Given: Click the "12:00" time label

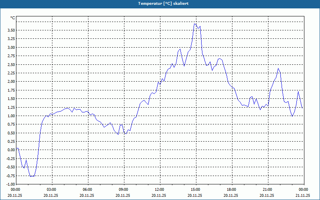Looking at the screenshot, I should click(159, 190).
